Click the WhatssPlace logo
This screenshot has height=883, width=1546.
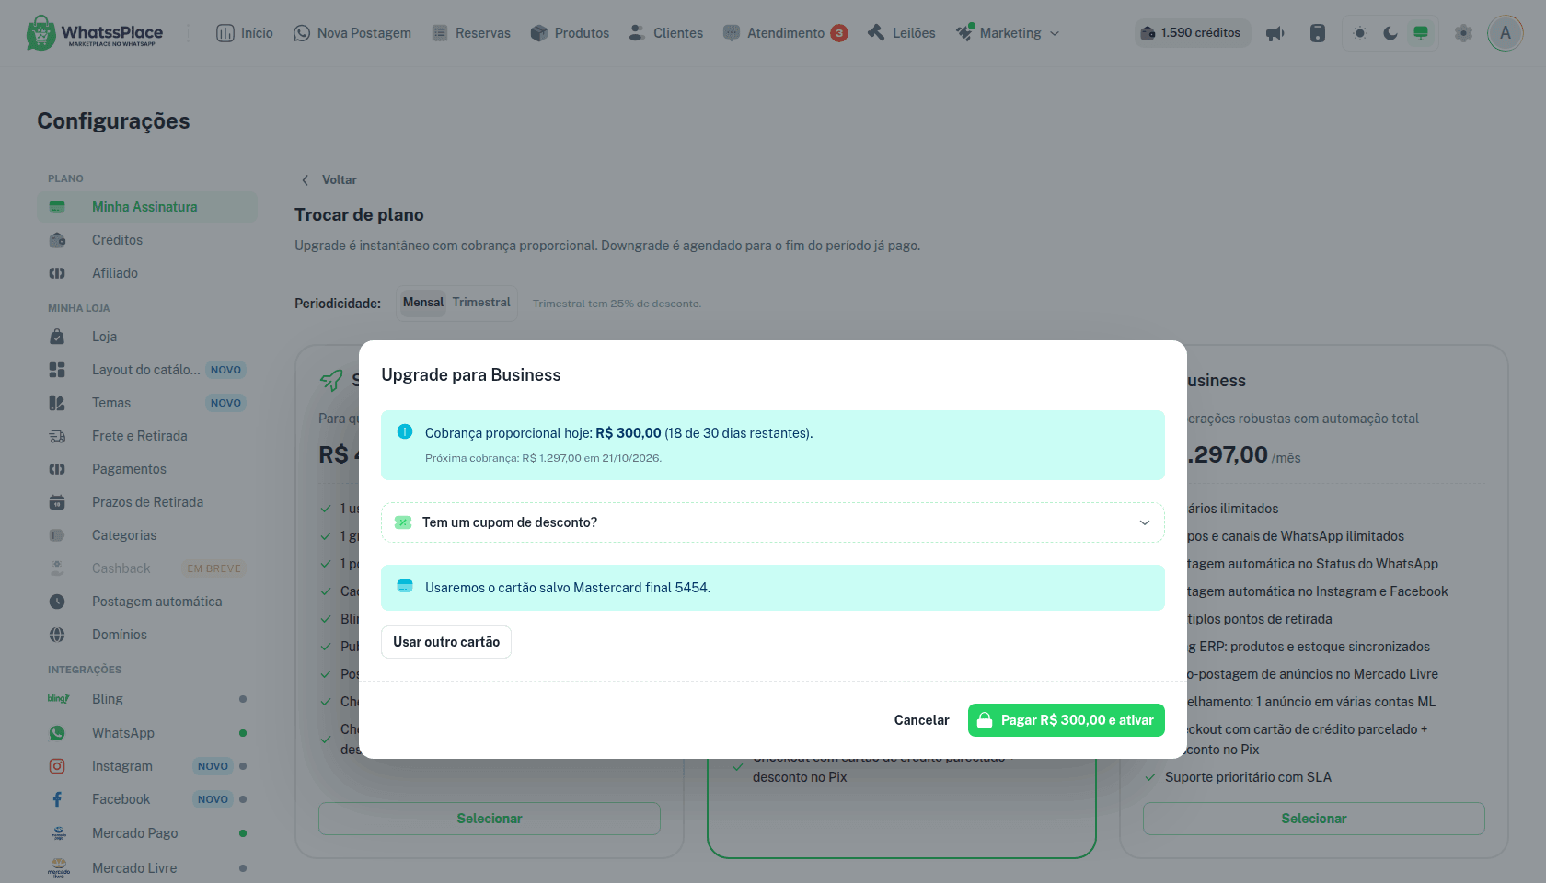tap(95, 33)
